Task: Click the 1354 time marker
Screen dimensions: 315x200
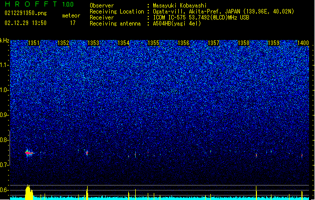Action: 123,43
